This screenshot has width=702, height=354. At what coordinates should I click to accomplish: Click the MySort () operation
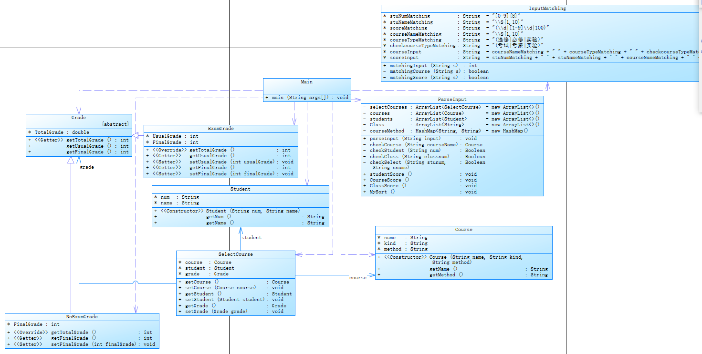coord(420,192)
